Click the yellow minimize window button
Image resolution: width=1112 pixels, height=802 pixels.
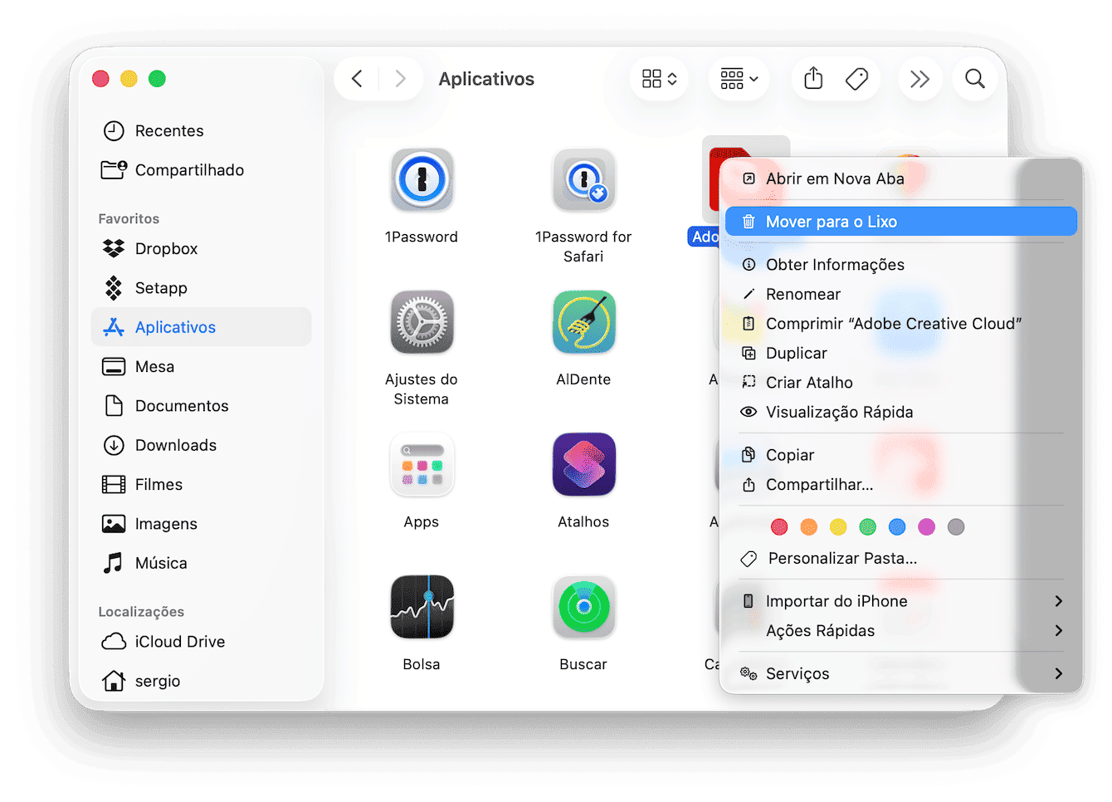coord(129,79)
